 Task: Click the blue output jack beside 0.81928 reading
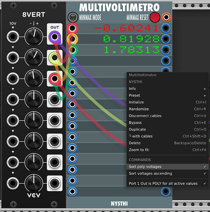[x=166, y=39]
